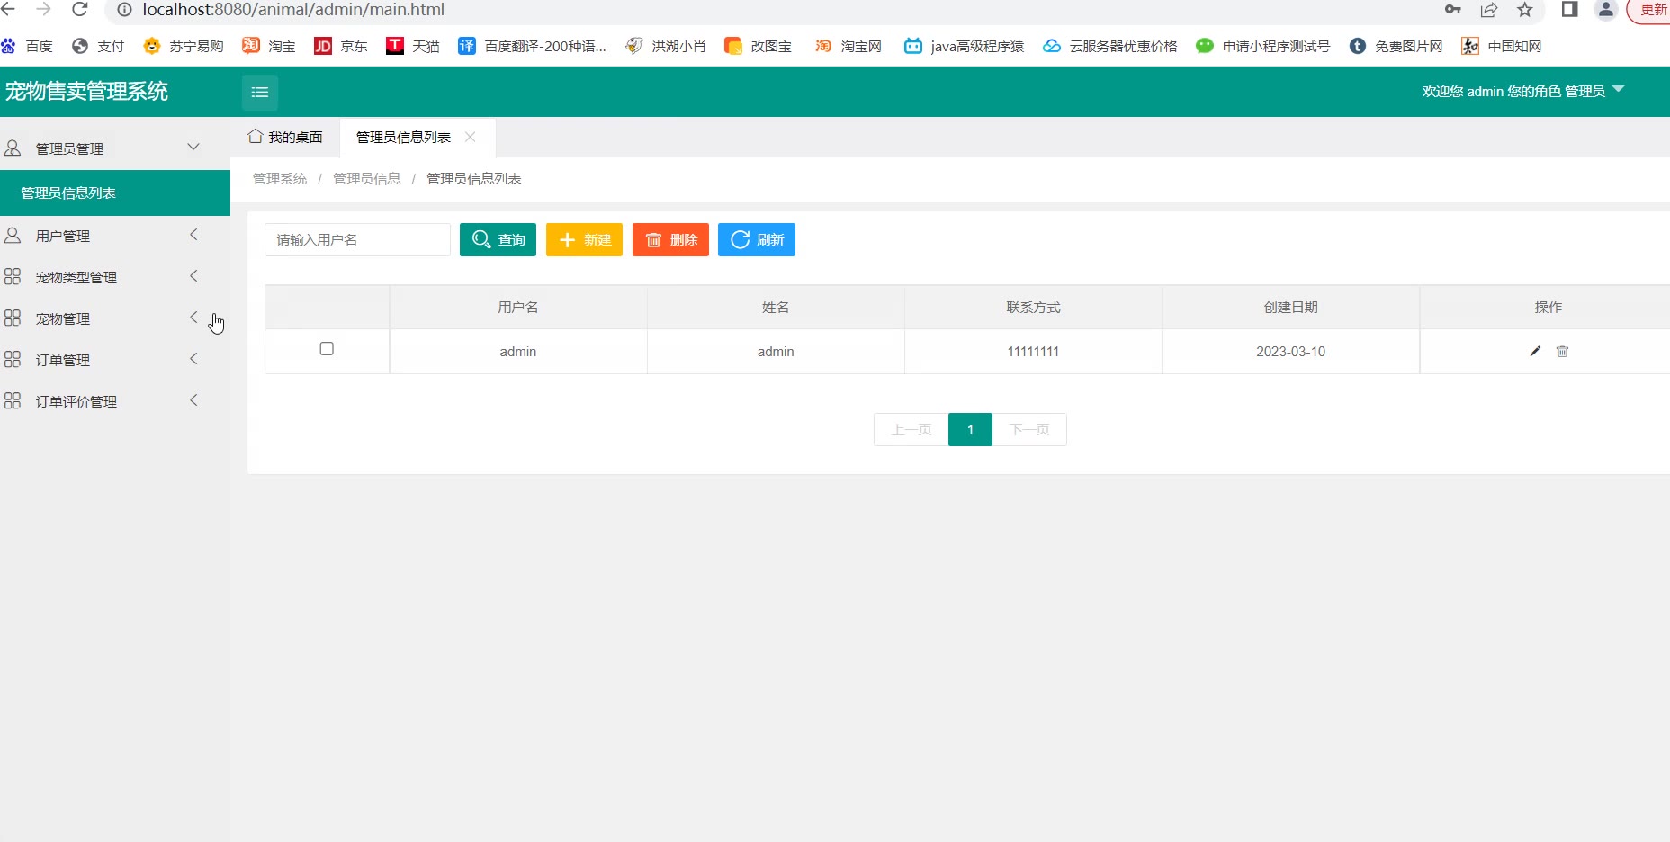
Task: Open the 中国知网 bookmark
Action: point(1501,46)
